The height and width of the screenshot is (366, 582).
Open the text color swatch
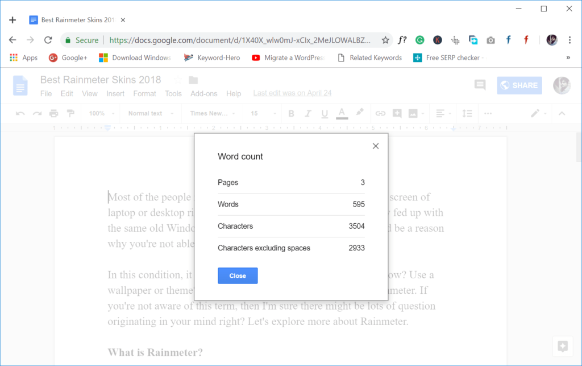[342, 113]
